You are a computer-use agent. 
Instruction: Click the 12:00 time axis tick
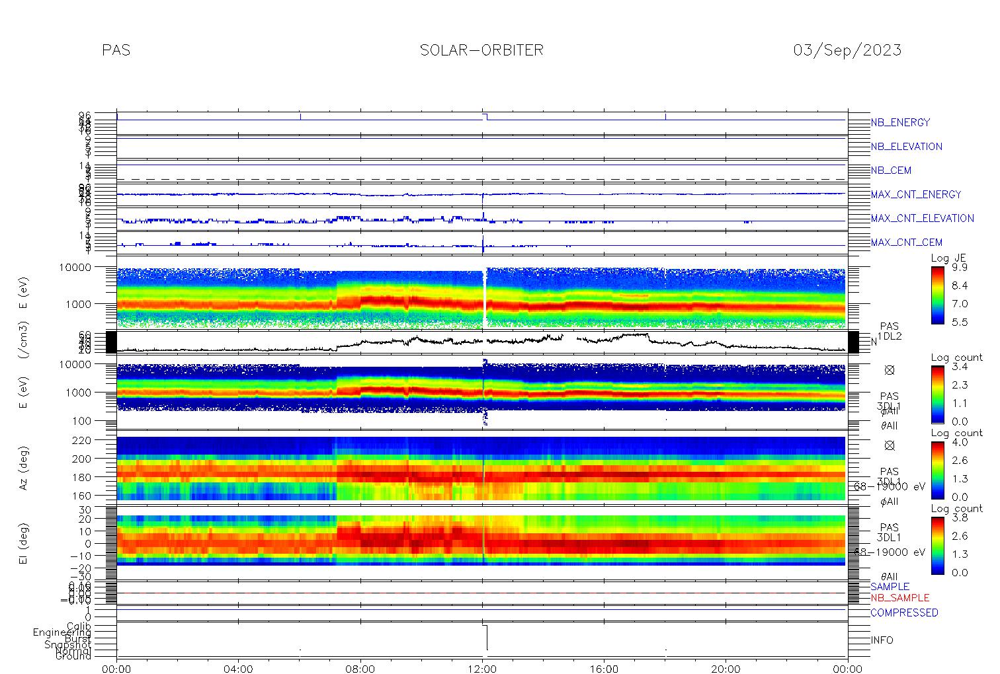coord(482,669)
